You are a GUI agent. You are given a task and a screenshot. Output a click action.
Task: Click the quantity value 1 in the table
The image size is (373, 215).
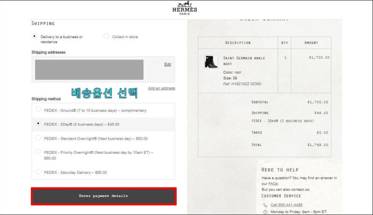(x=285, y=57)
